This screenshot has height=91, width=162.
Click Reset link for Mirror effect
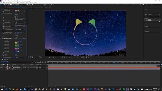16,31
